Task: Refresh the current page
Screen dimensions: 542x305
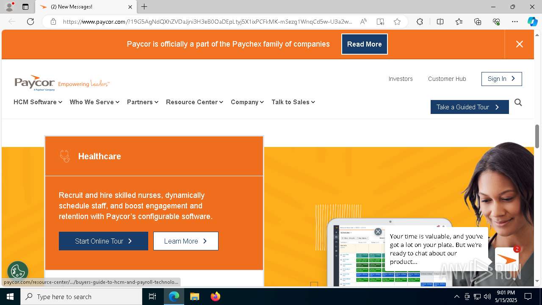Action: [30, 22]
